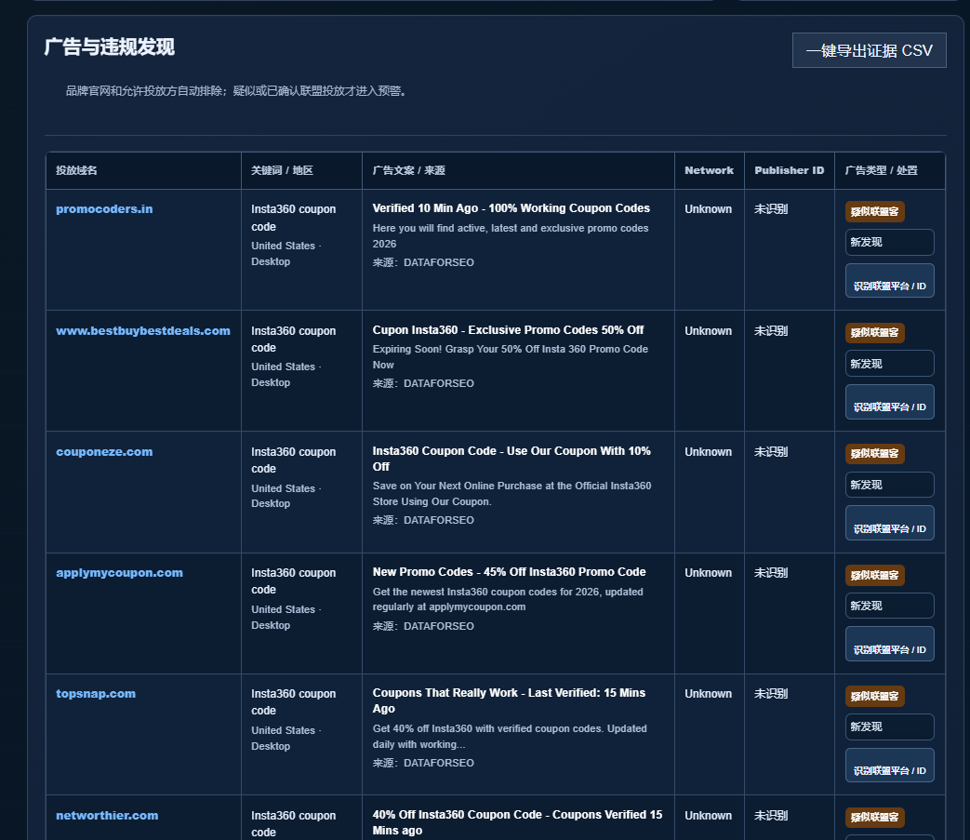Click 识别联盟平台 / ID for promocoders.in
The image size is (970, 840).
click(890, 281)
